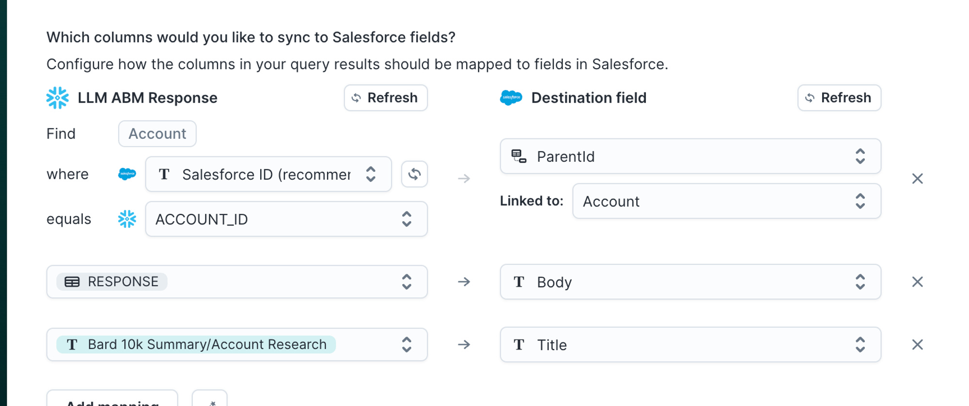
Task: Open the Bard 10k Summary source dropdown
Action: (x=236, y=345)
